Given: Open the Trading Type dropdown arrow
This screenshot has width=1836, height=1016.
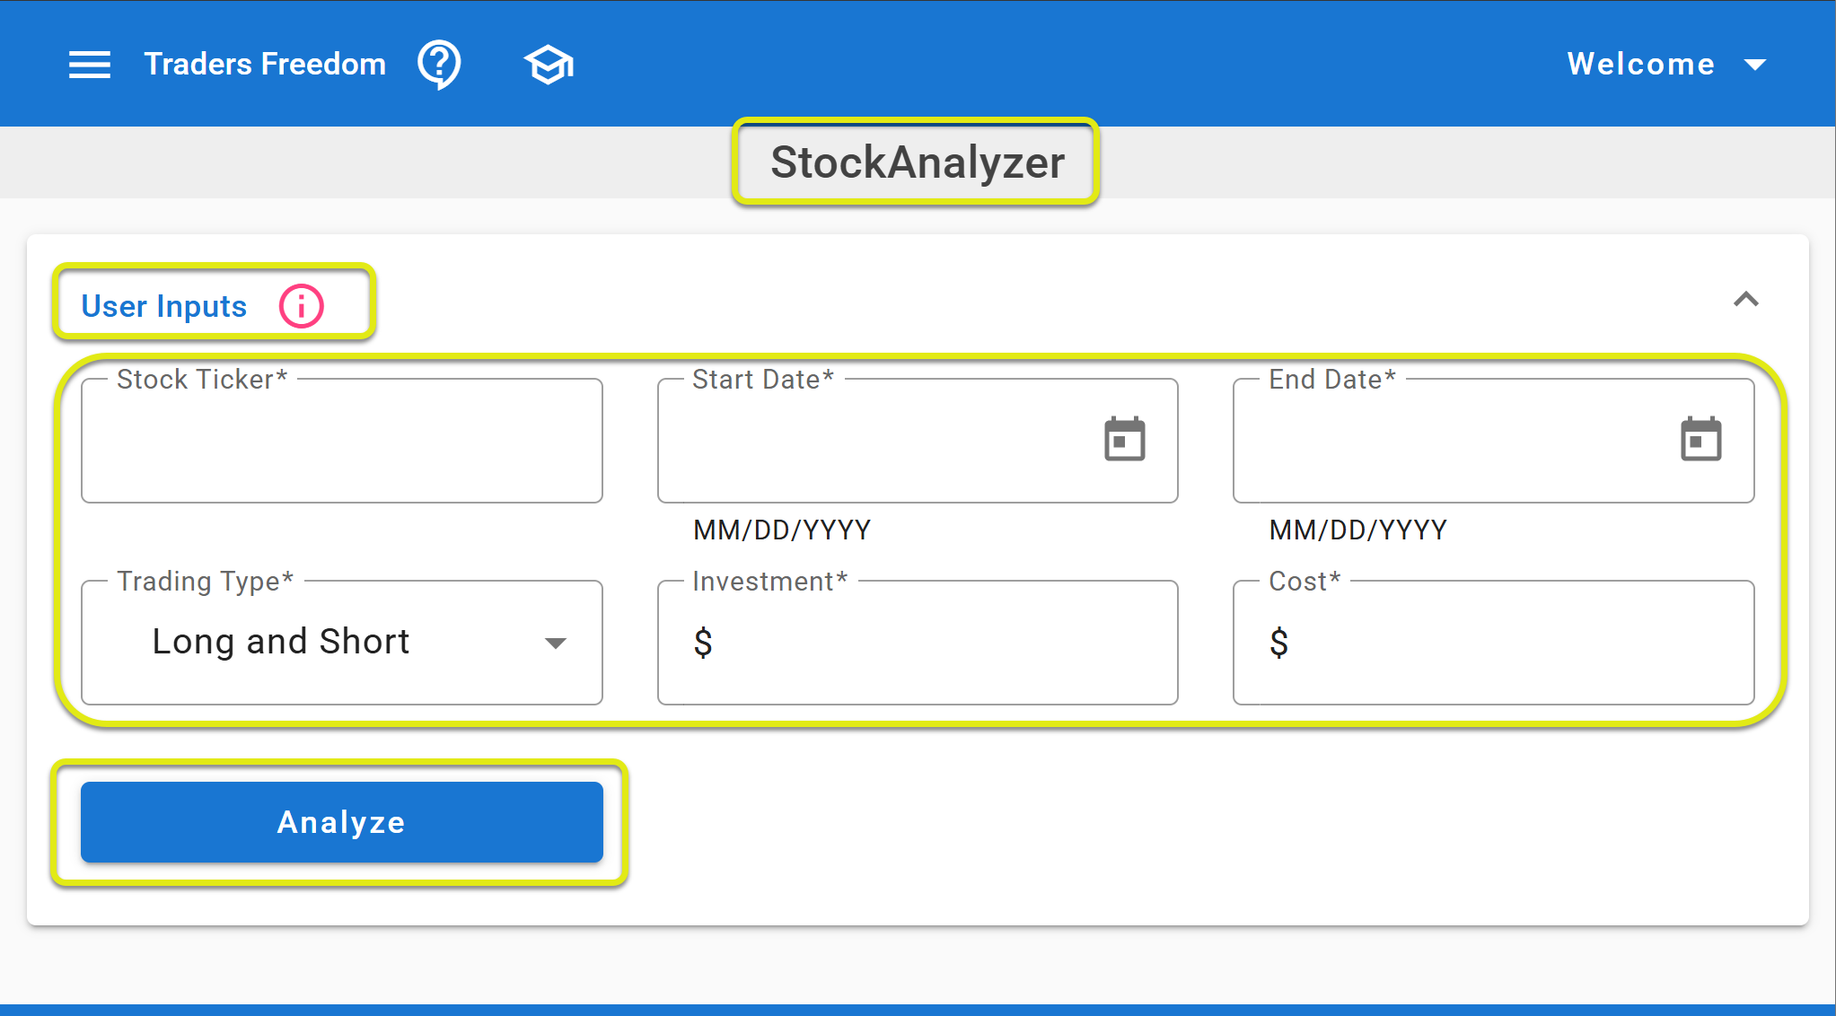Looking at the screenshot, I should click(556, 643).
